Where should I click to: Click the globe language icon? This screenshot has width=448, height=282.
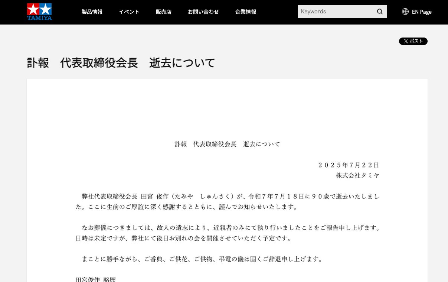405,12
